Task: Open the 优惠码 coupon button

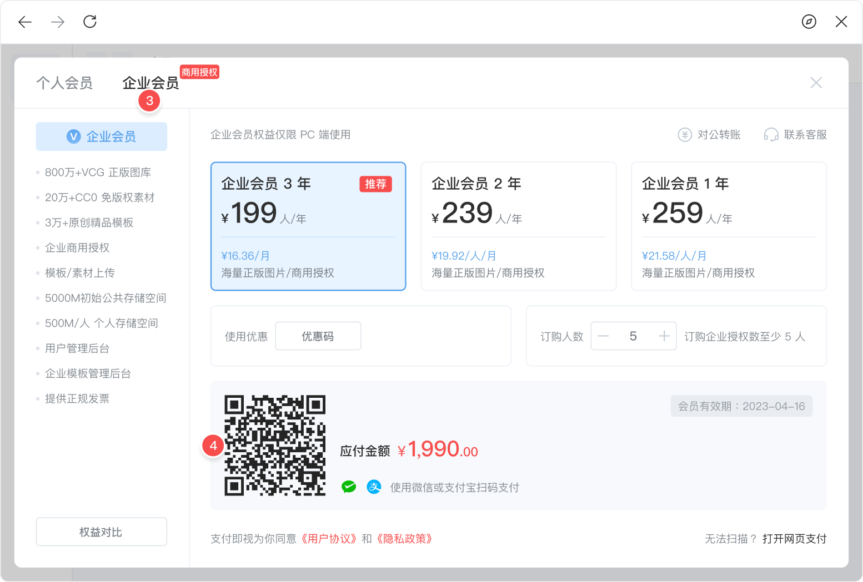Action: coord(318,336)
